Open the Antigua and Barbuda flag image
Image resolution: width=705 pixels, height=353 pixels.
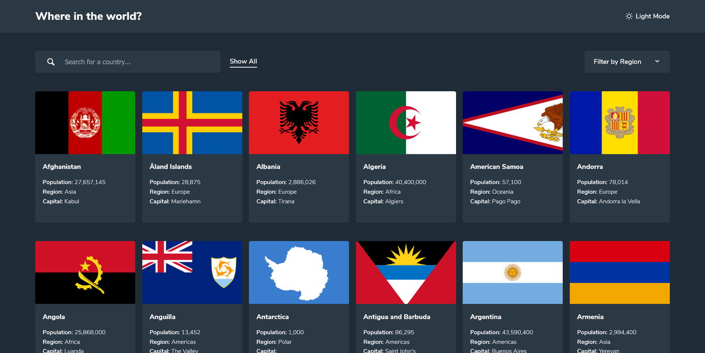click(406, 273)
